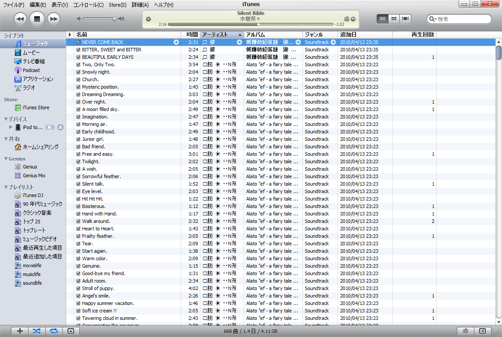The image size is (502, 337).
Task: Switch to list view
Action: [382, 19]
